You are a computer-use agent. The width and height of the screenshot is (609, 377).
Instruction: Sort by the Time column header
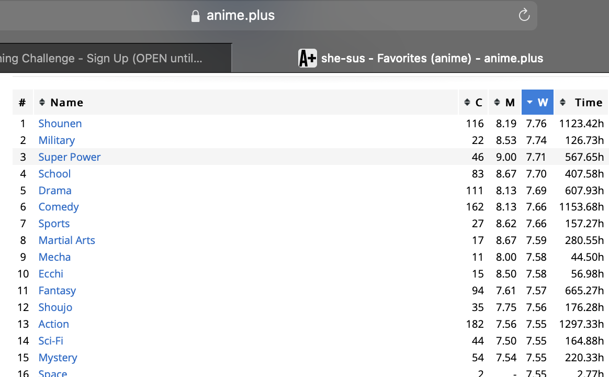(588, 103)
